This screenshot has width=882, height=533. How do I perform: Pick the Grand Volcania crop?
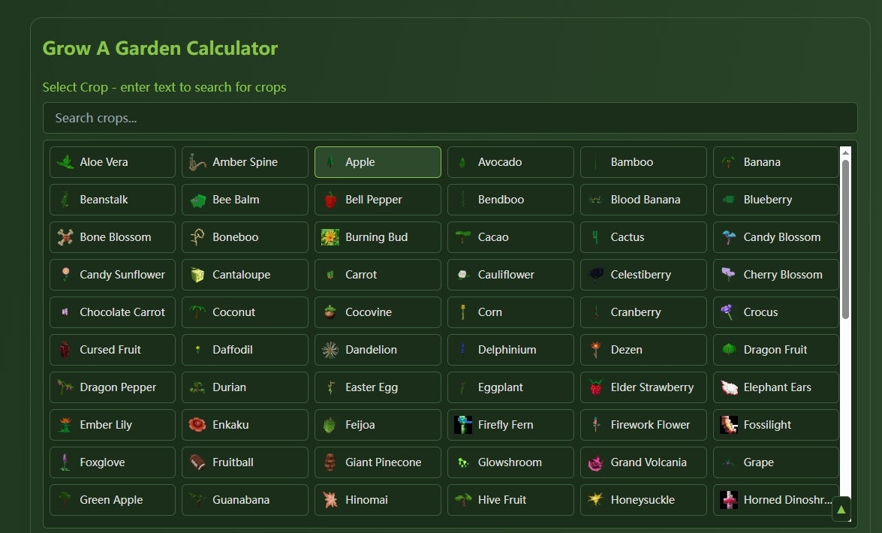pyautogui.click(x=643, y=462)
